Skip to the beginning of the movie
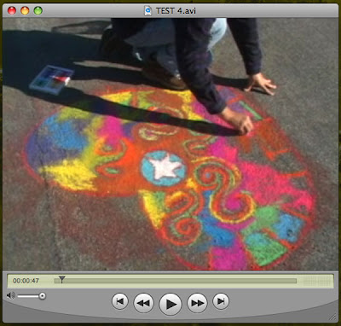341x326 pixels. 120,301
